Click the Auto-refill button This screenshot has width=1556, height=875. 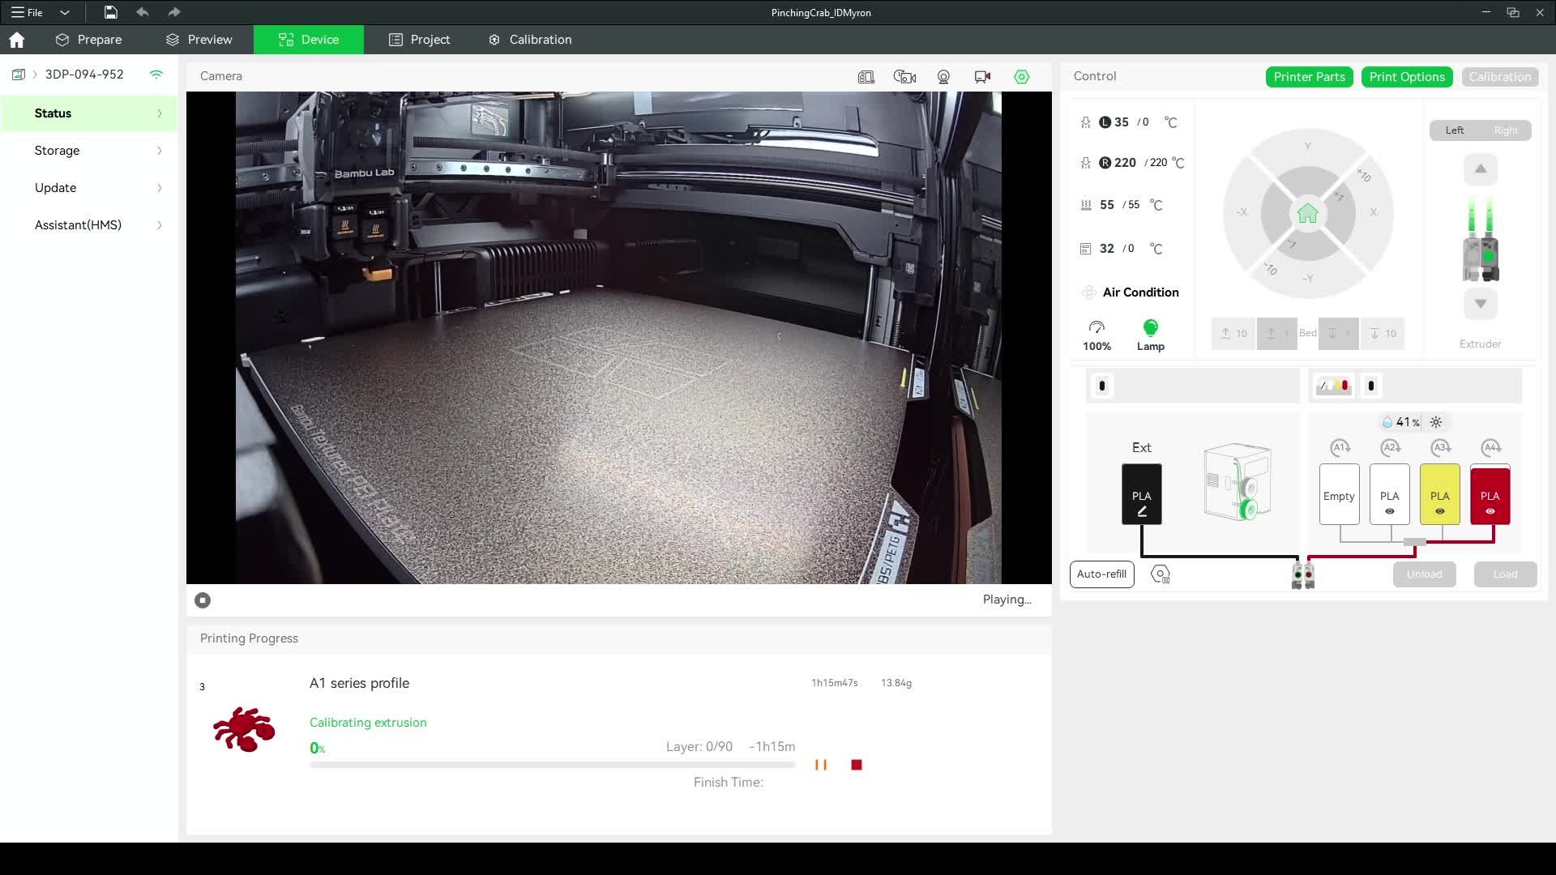coord(1101,574)
